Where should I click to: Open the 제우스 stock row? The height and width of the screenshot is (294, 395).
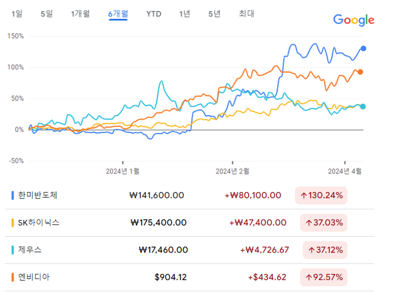pyautogui.click(x=189, y=250)
